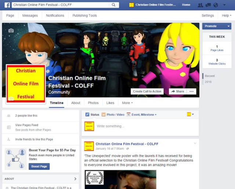Click View Pages Feed link
The height and width of the screenshot is (189, 235).
click(27, 125)
